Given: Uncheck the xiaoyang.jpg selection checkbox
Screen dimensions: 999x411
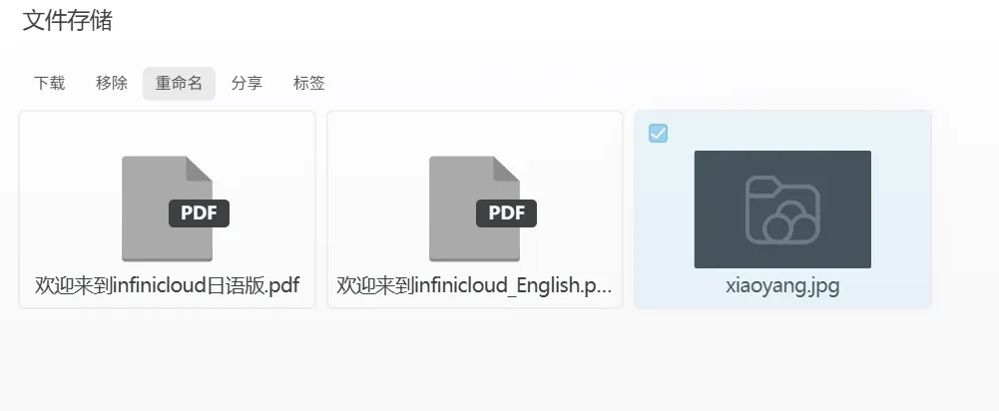Looking at the screenshot, I should [658, 133].
